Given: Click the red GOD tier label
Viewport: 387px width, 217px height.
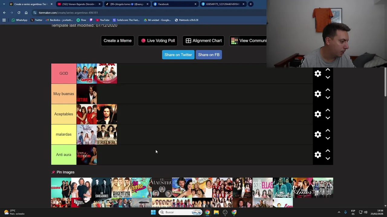Looking at the screenshot, I should coord(64,74).
